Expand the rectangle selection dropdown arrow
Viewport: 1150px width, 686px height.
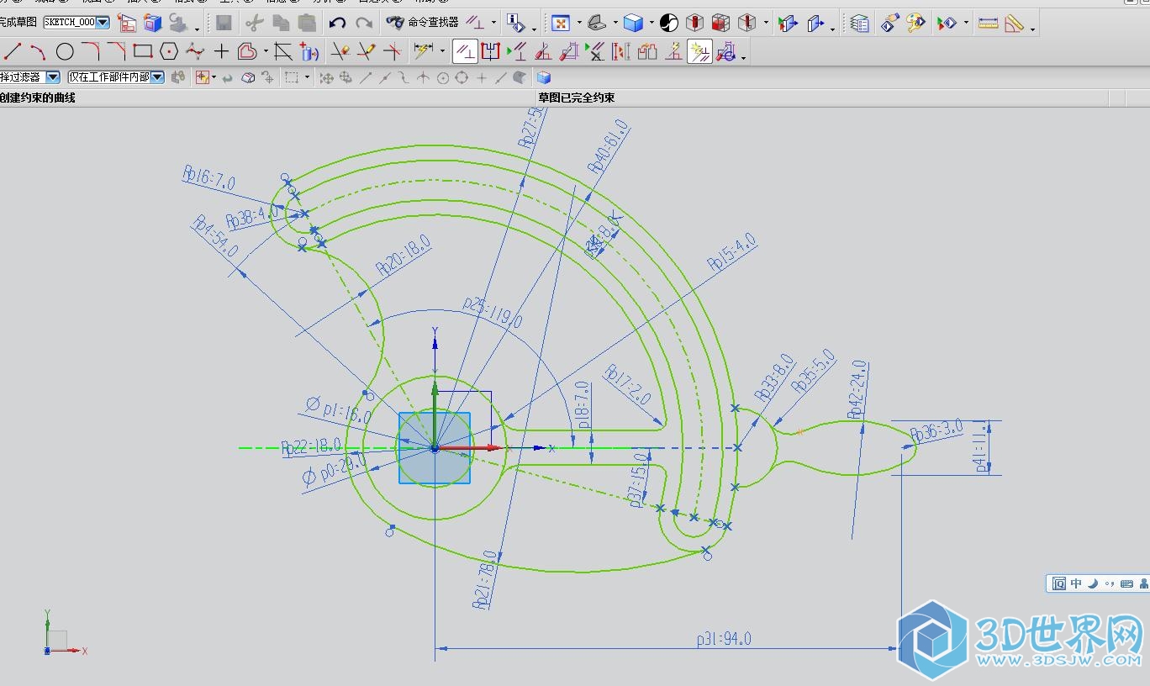point(307,77)
